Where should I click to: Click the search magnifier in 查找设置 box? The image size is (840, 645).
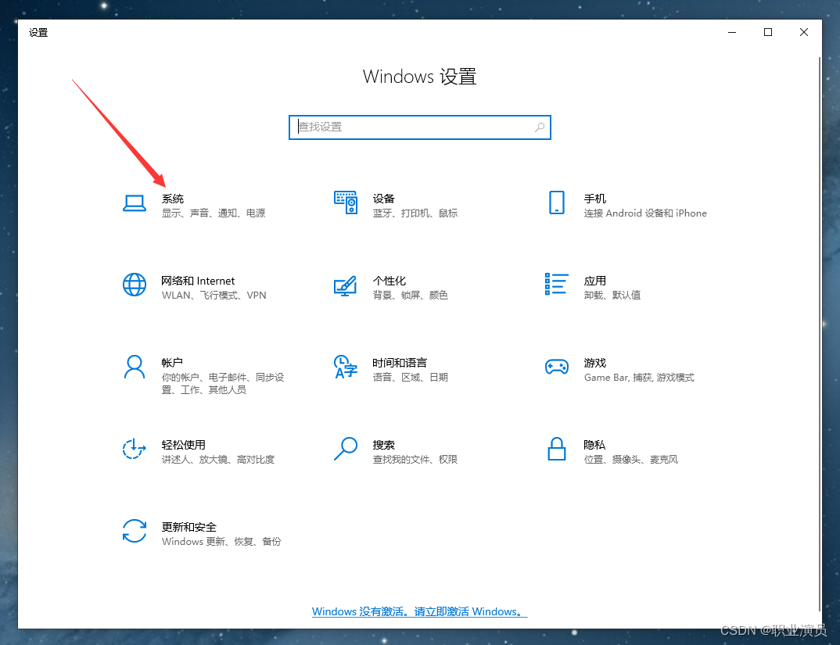540,127
